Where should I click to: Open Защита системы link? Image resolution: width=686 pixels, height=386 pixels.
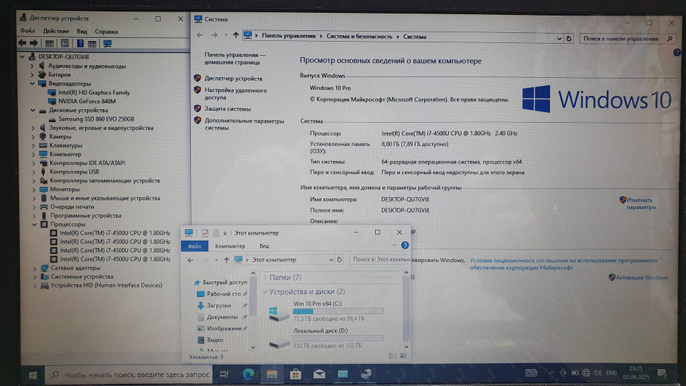pyautogui.click(x=228, y=109)
